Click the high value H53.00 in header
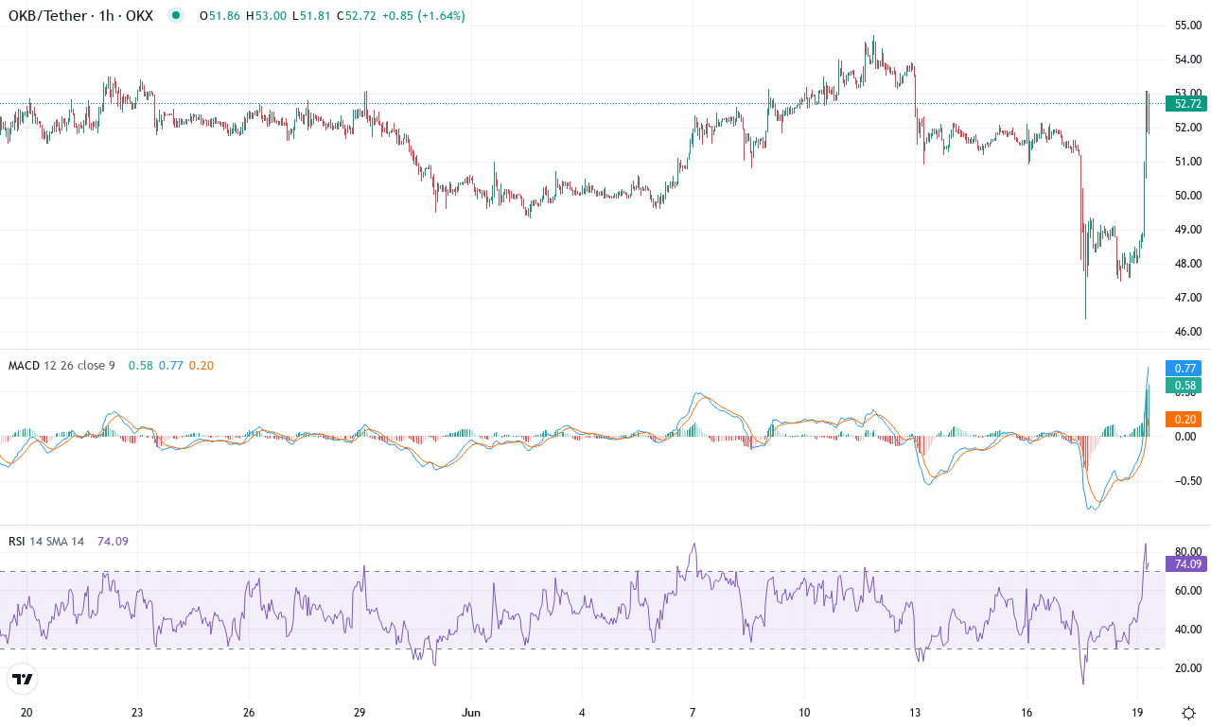The width and height of the screenshot is (1211, 726). click(266, 16)
